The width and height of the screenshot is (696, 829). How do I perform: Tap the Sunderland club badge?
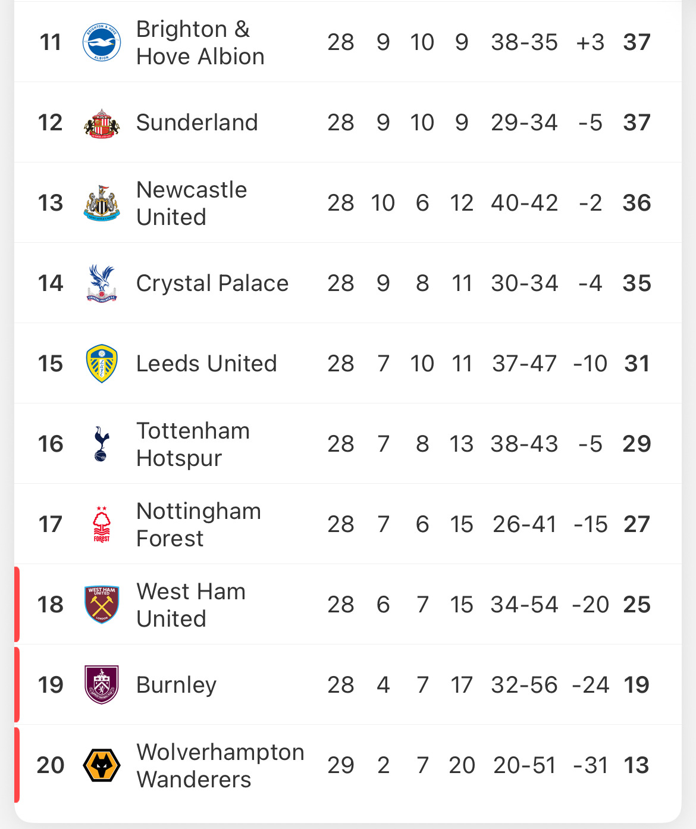coord(102,123)
